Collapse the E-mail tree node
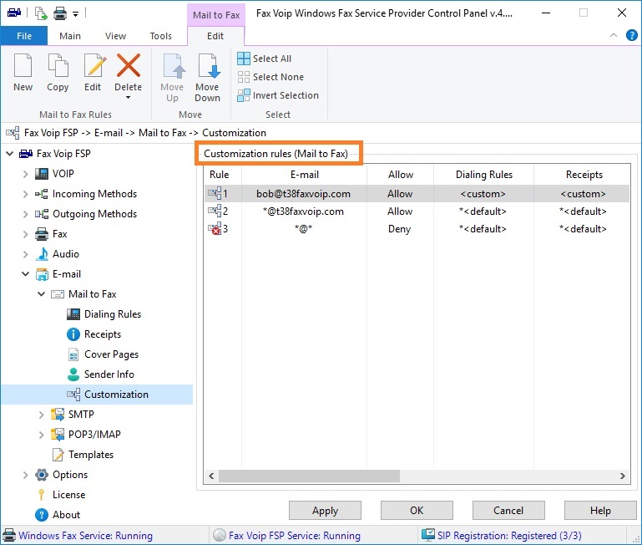Image resolution: width=642 pixels, height=545 pixels. click(x=25, y=274)
